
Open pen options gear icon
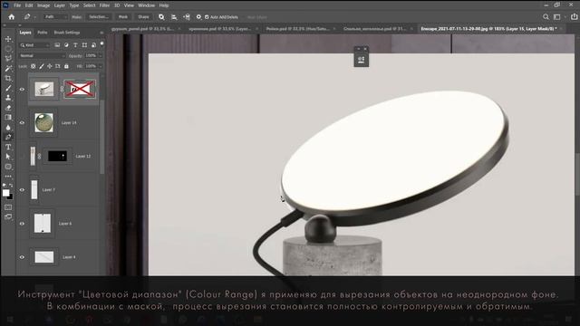tap(198, 17)
